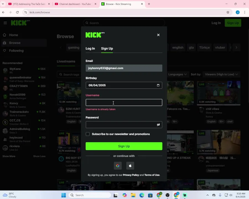249x199 pixels.
Task: Open the Terms of Use link
Action: 152,175
